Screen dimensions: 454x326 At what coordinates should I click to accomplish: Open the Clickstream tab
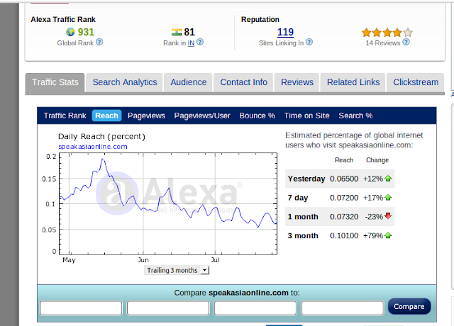416,82
